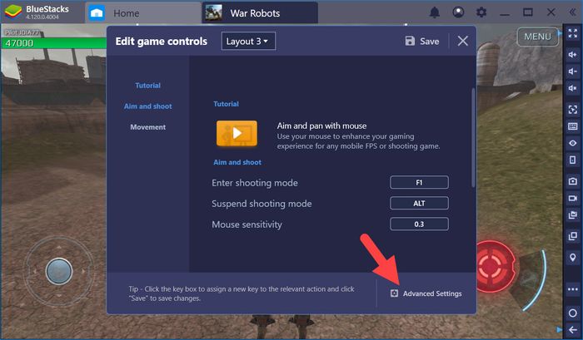
Task: Tap the virtual joystick in the game
Action: (59, 271)
